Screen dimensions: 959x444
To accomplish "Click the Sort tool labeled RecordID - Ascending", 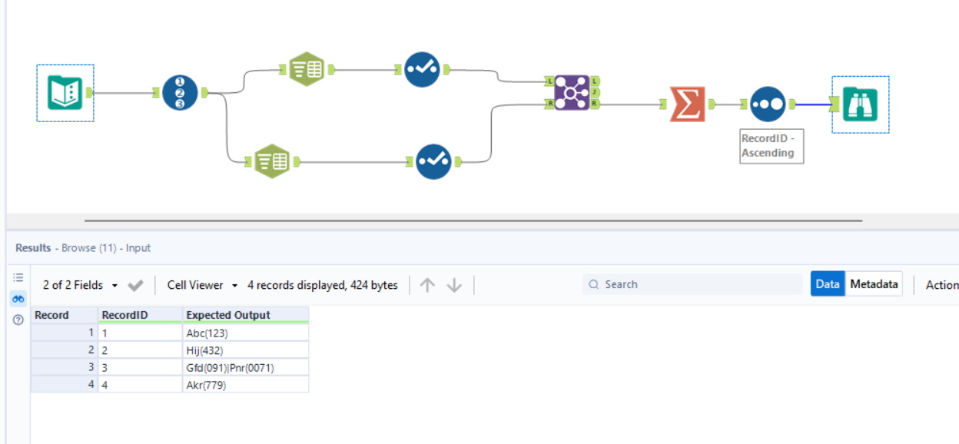I will tap(767, 104).
